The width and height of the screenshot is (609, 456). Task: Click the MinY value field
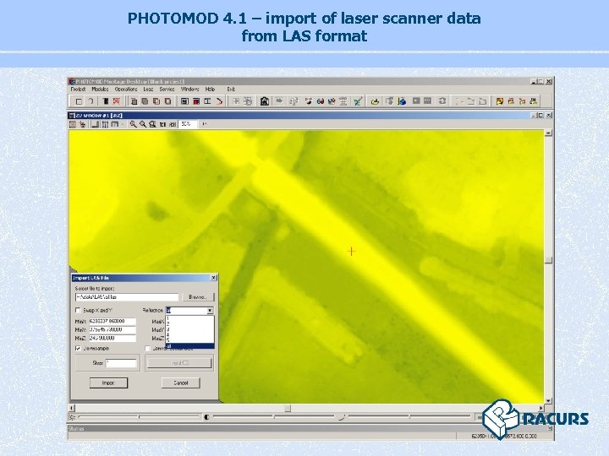pyautogui.click(x=112, y=329)
